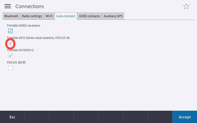Select the Auto-connect tab
This screenshot has height=123, width=197.
(66, 16)
